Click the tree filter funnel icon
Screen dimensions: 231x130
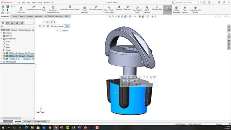click(x=2, y=27)
